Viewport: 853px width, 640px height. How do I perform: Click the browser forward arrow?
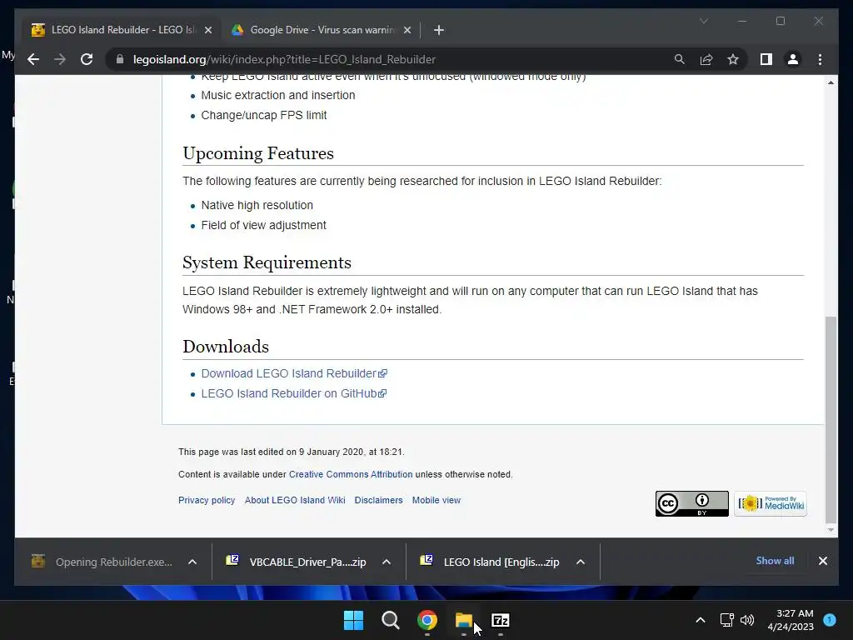[60, 59]
